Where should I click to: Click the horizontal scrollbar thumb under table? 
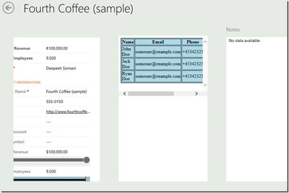pos(150,94)
